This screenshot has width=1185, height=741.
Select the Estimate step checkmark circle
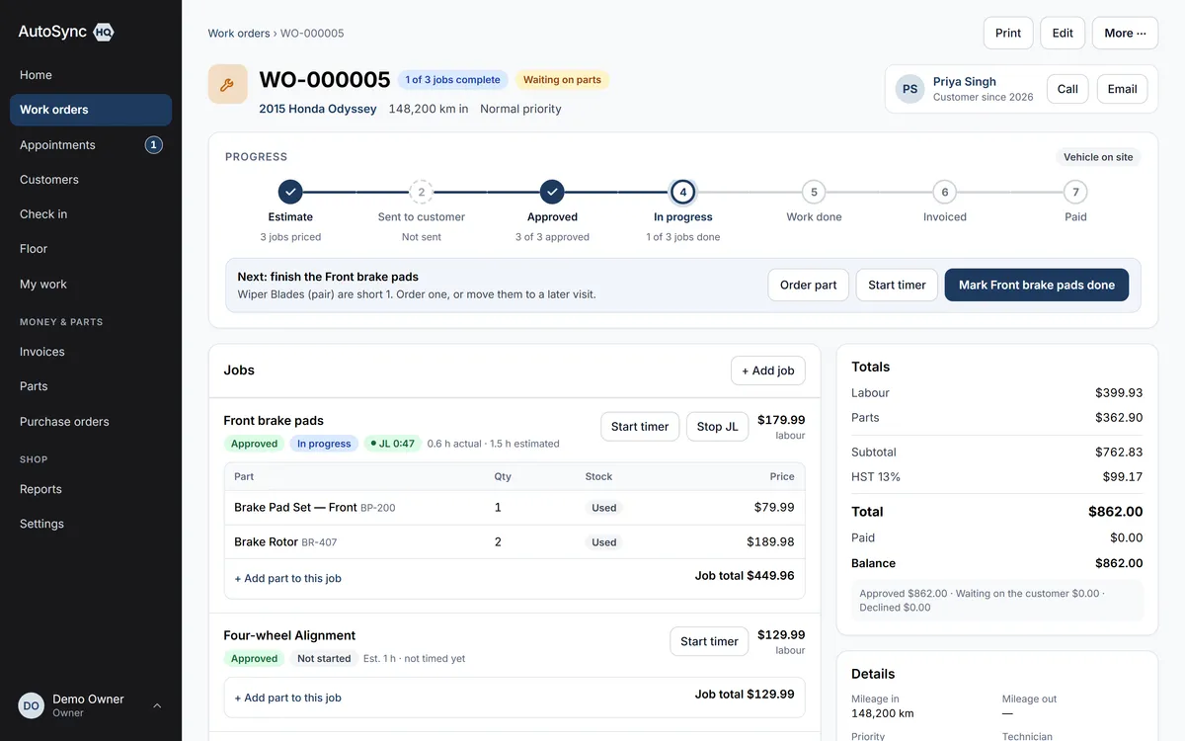click(x=290, y=192)
